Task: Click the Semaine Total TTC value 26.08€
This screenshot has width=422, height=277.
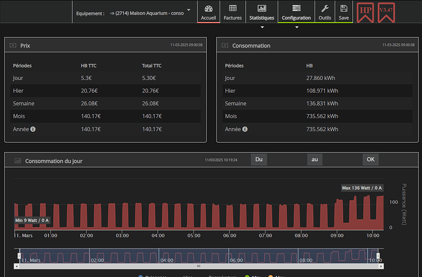Action: 150,103
